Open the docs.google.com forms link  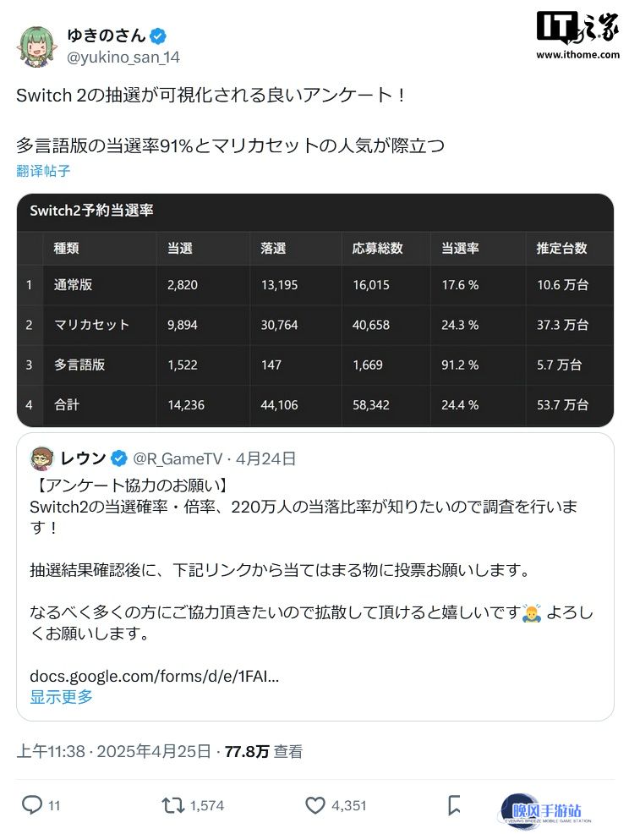[x=154, y=676]
